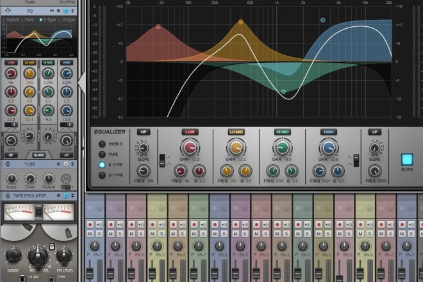Click the yellow LO MID node on graph
423x282 pixels.
[240, 22]
